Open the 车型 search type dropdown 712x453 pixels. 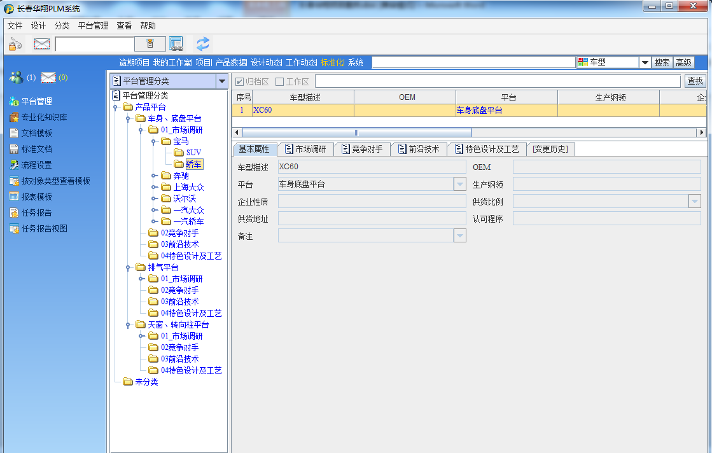644,62
